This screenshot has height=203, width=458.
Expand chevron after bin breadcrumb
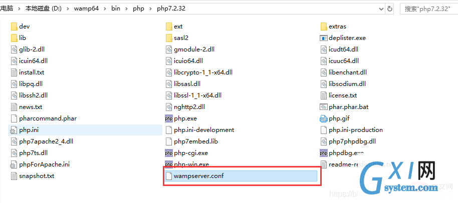click(x=126, y=8)
